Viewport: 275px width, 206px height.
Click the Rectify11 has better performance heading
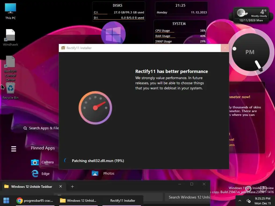pyautogui.click(x=172, y=71)
